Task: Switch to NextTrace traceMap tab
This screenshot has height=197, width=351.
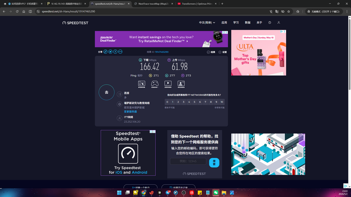Action: coord(154,4)
